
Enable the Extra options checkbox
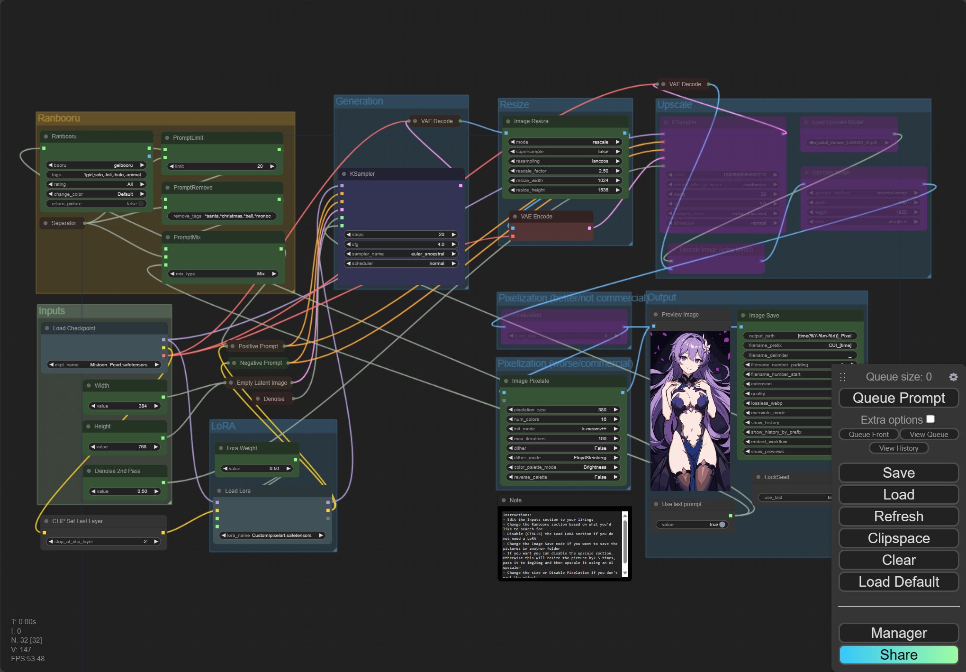pos(930,419)
